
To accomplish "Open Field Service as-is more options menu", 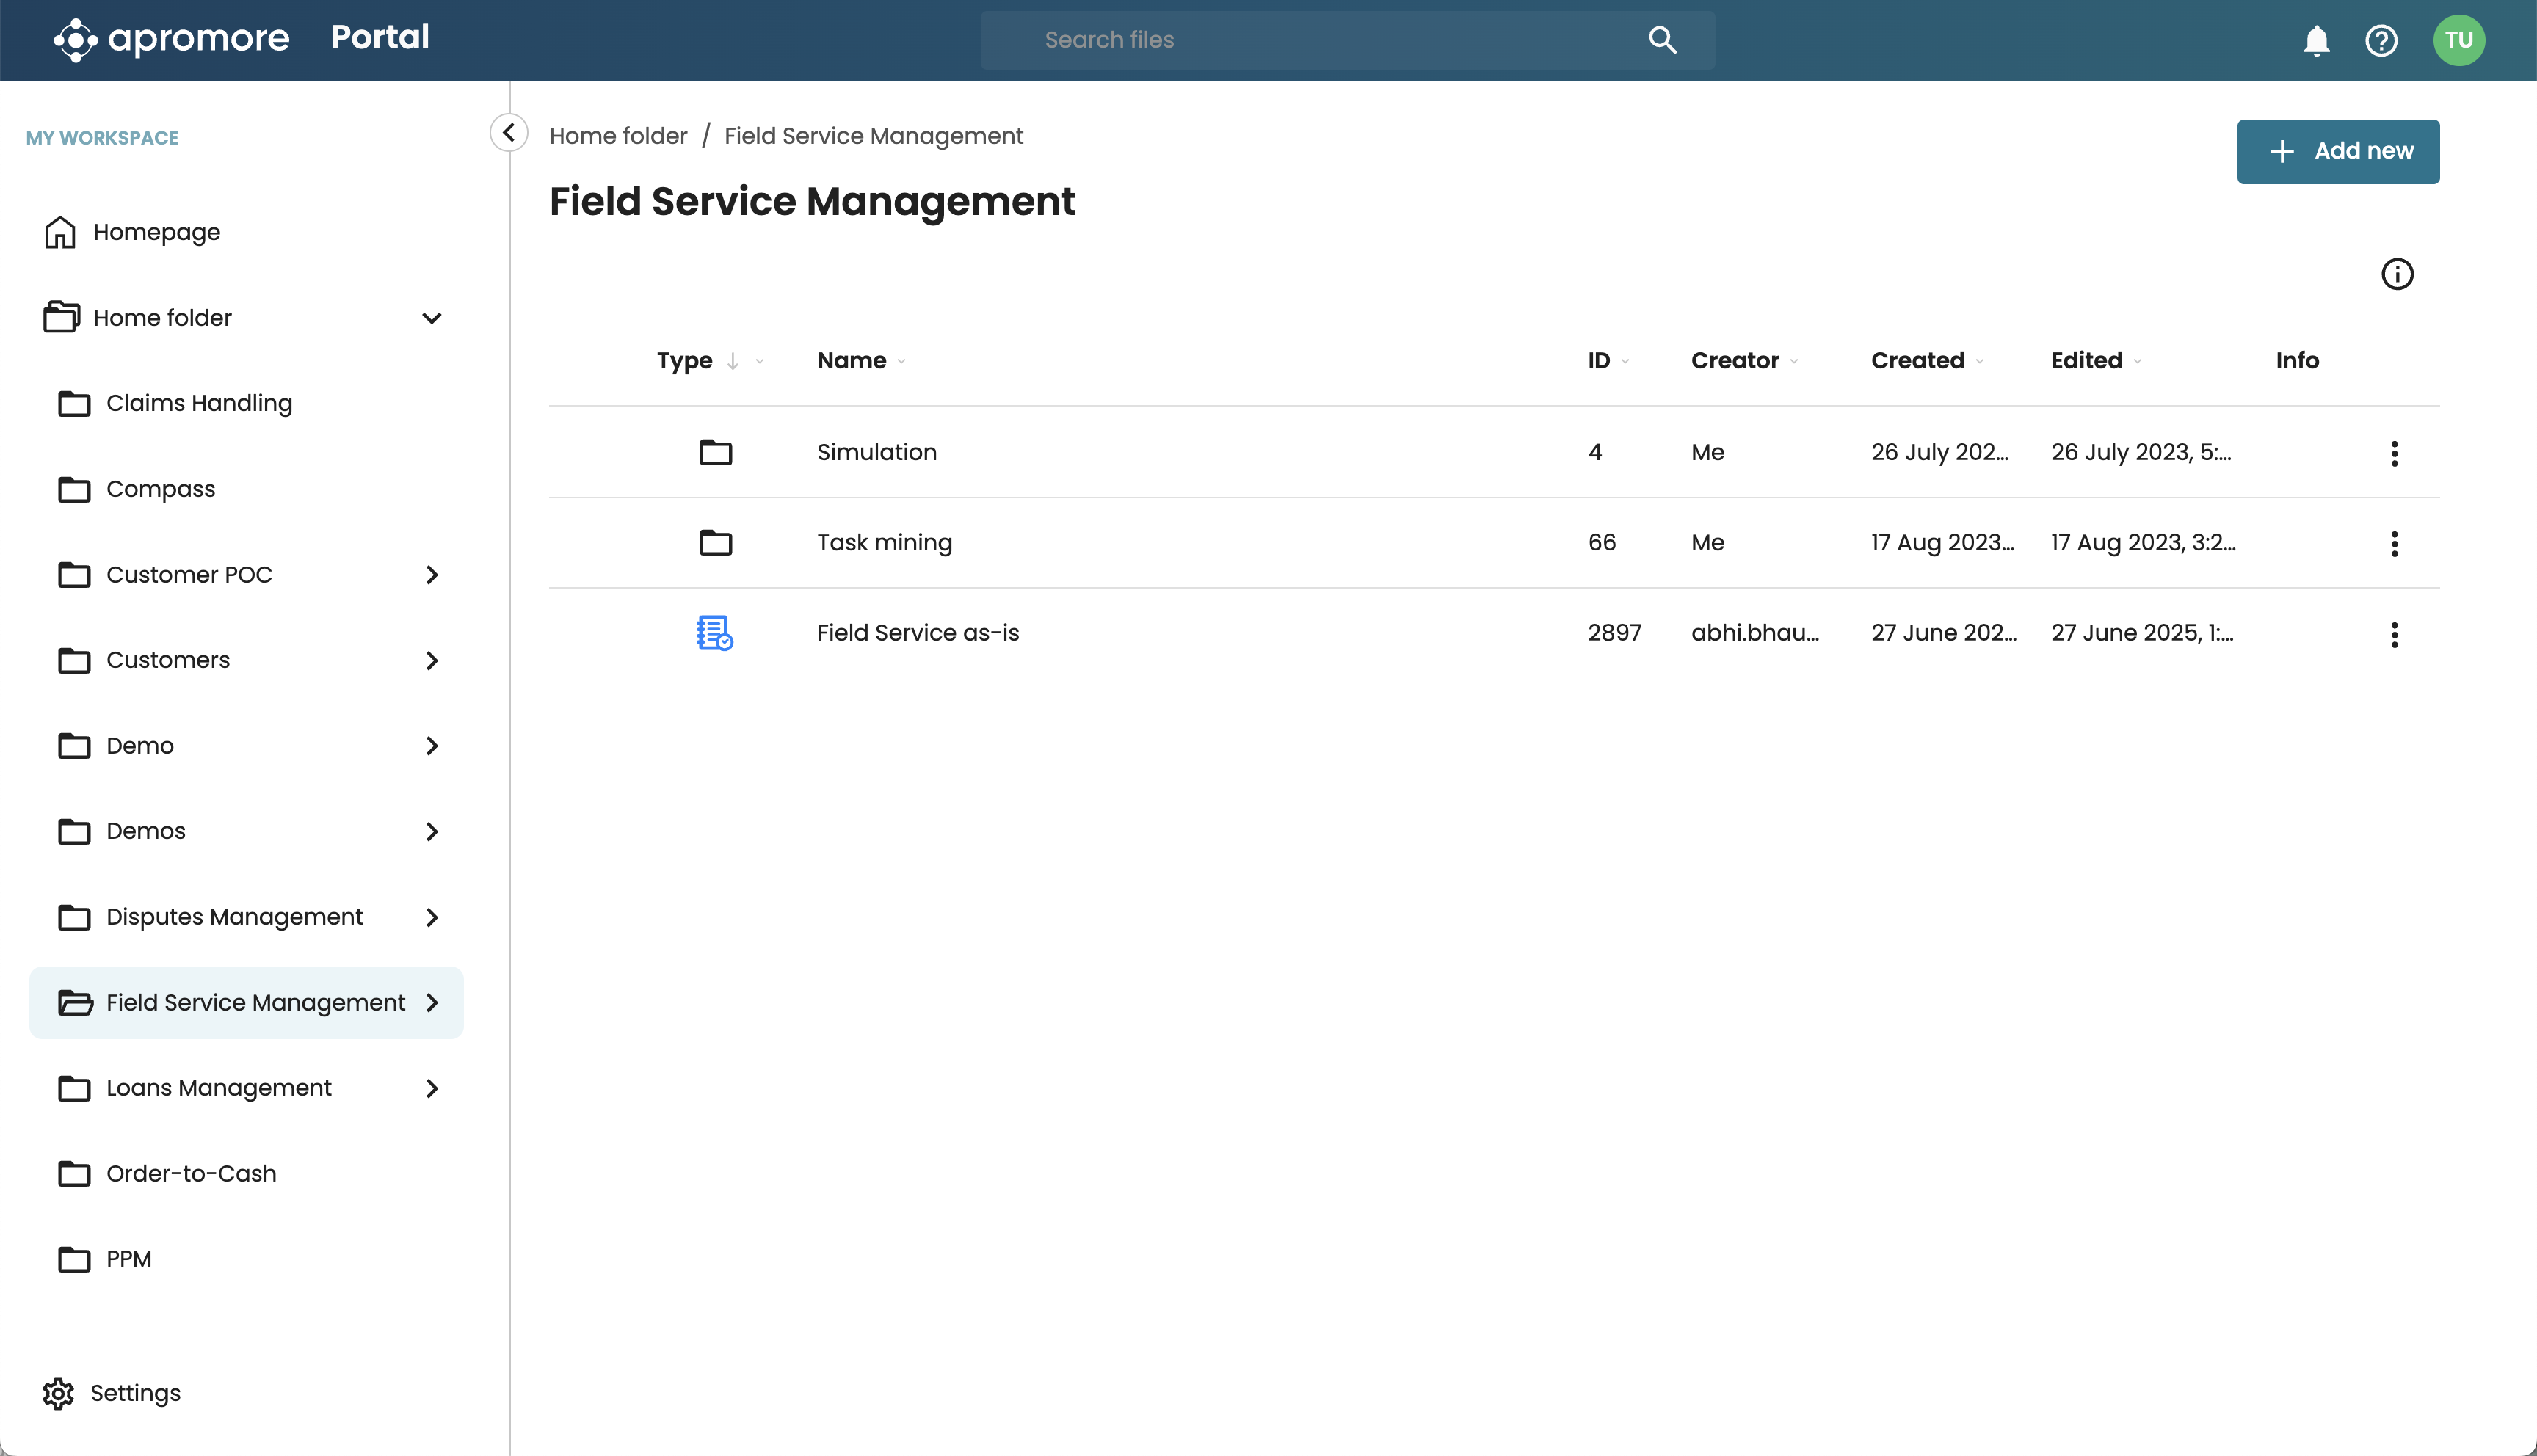I will tap(2394, 634).
